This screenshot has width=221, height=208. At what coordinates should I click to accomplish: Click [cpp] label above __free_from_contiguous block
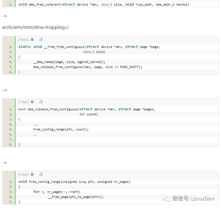pos(23,39)
